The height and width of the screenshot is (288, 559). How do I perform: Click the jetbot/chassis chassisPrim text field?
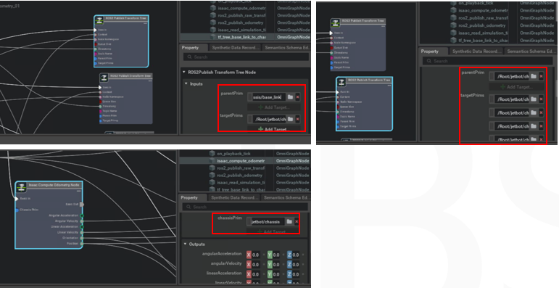click(x=268, y=221)
